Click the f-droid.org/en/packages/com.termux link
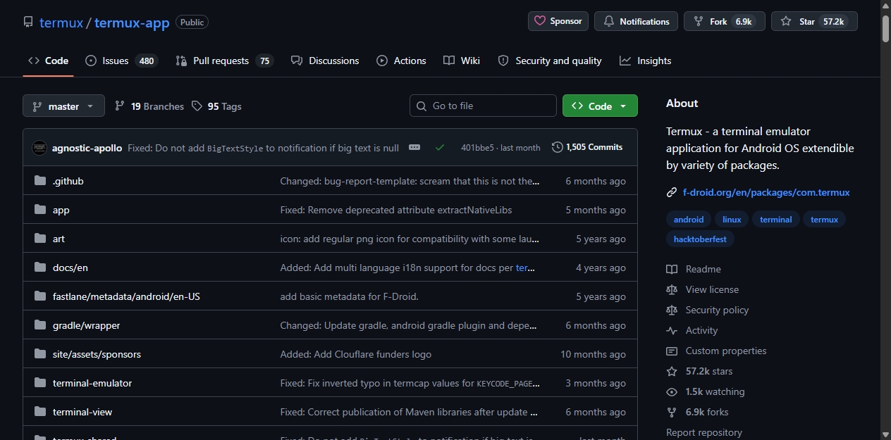This screenshot has height=440, width=891. [x=766, y=192]
